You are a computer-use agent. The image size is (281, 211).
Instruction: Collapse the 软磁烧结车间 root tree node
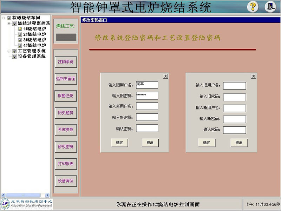pos(4,18)
